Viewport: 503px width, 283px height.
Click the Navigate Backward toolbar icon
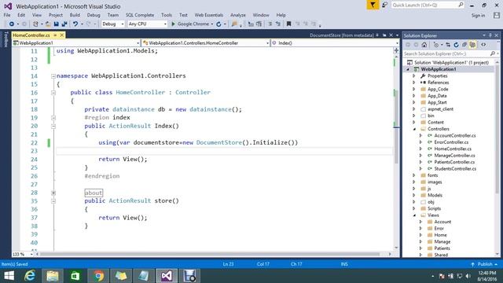(12, 24)
